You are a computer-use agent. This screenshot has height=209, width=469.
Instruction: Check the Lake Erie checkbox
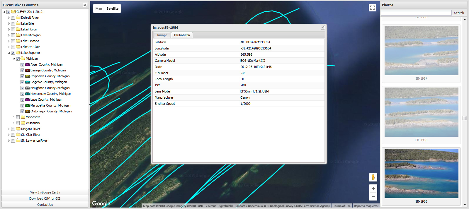click(13, 23)
